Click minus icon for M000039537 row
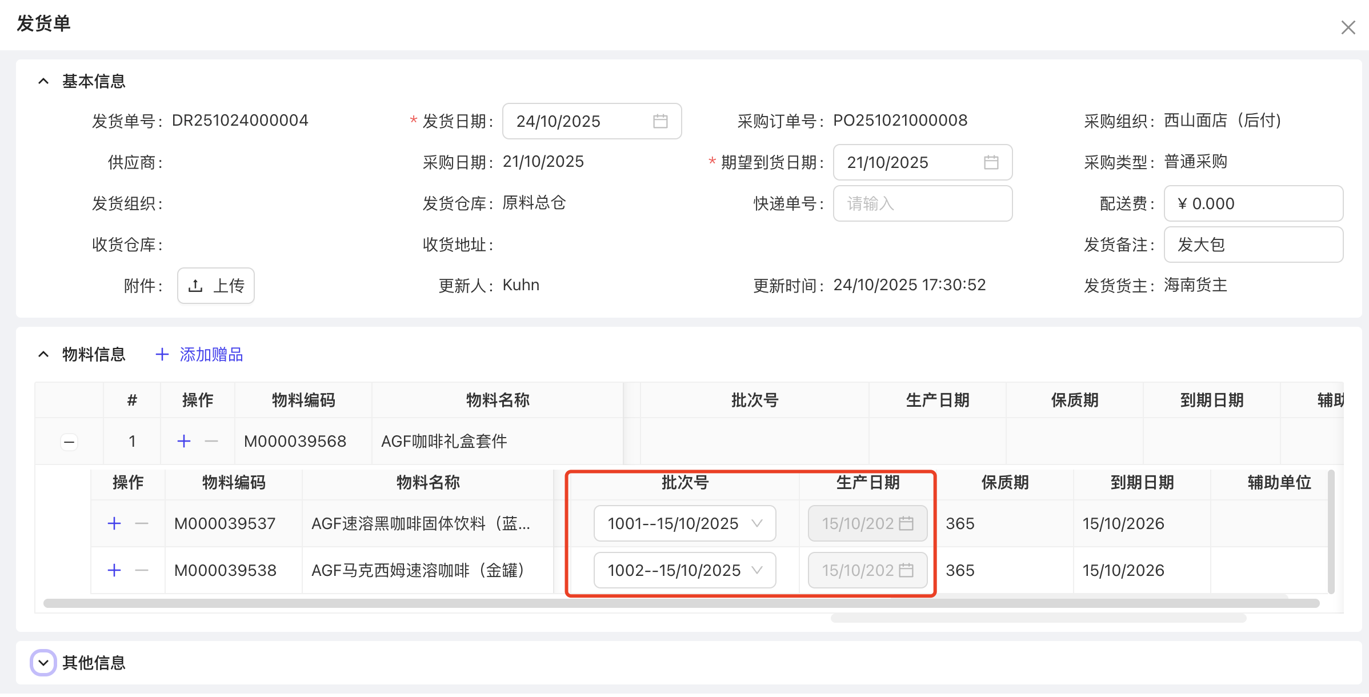This screenshot has height=697, width=1369. coord(142,523)
